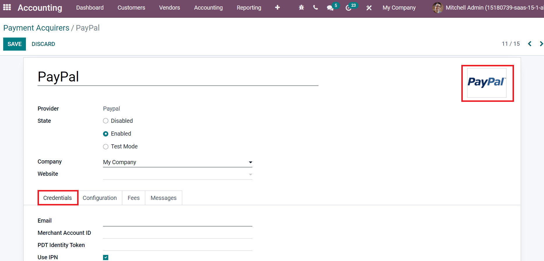Open the Vendors menu
This screenshot has height=261, width=544.
click(170, 8)
